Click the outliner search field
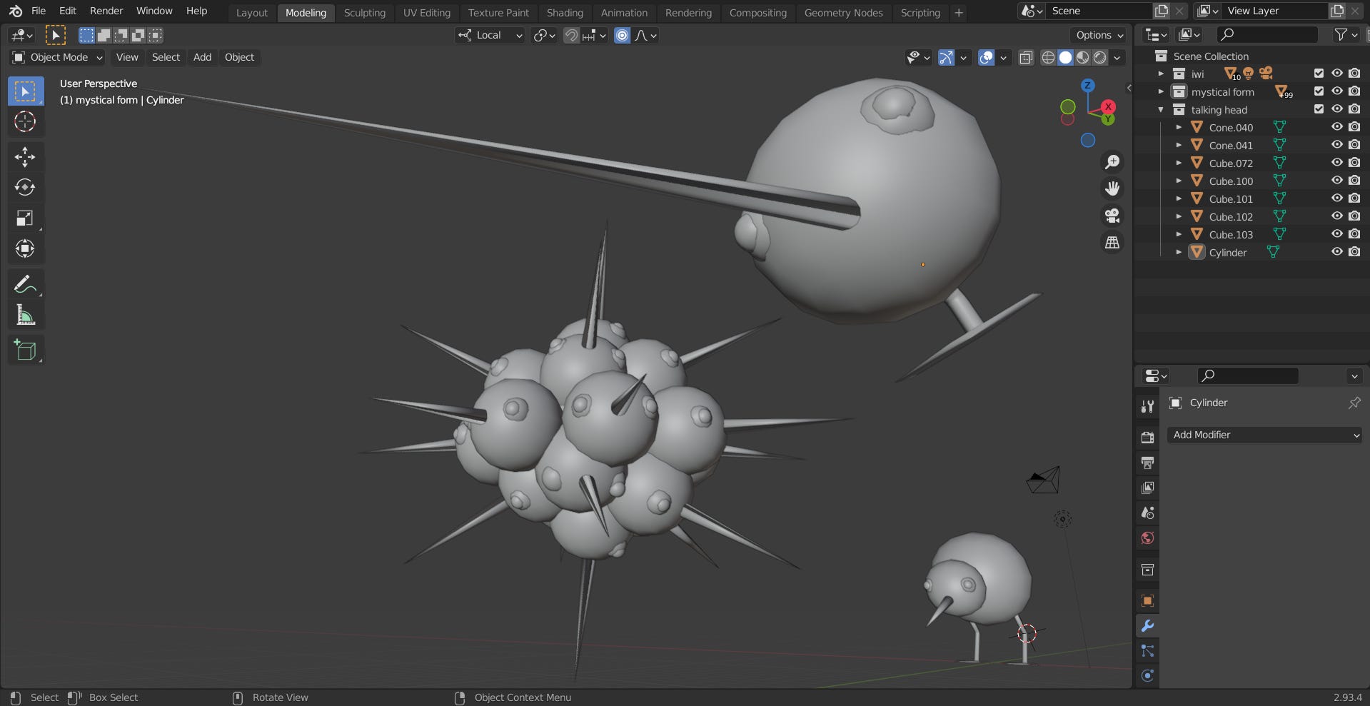The image size is (1370, 706). (x=1267, y=34)
